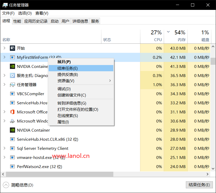The image size is (216, 193).
Task: Click the Task Manager title bar icon
Action: (5, 5)
